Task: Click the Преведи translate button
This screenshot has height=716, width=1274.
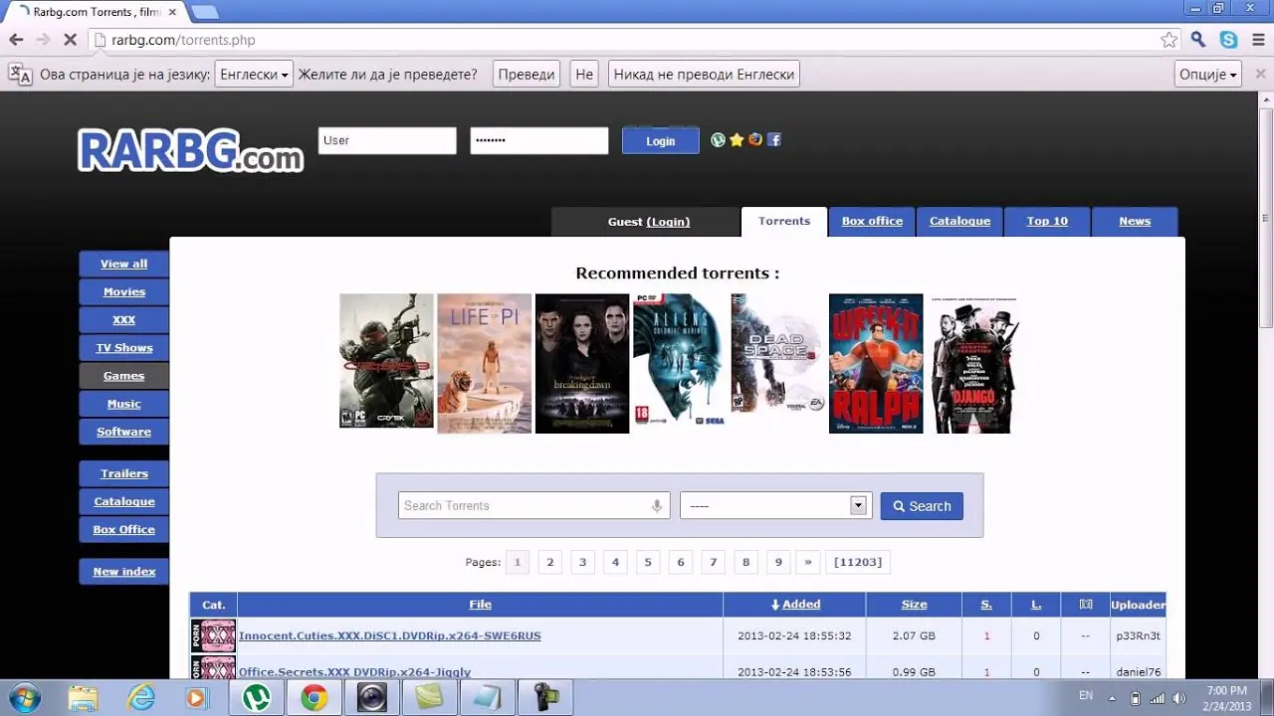Action: coord(526,75)
